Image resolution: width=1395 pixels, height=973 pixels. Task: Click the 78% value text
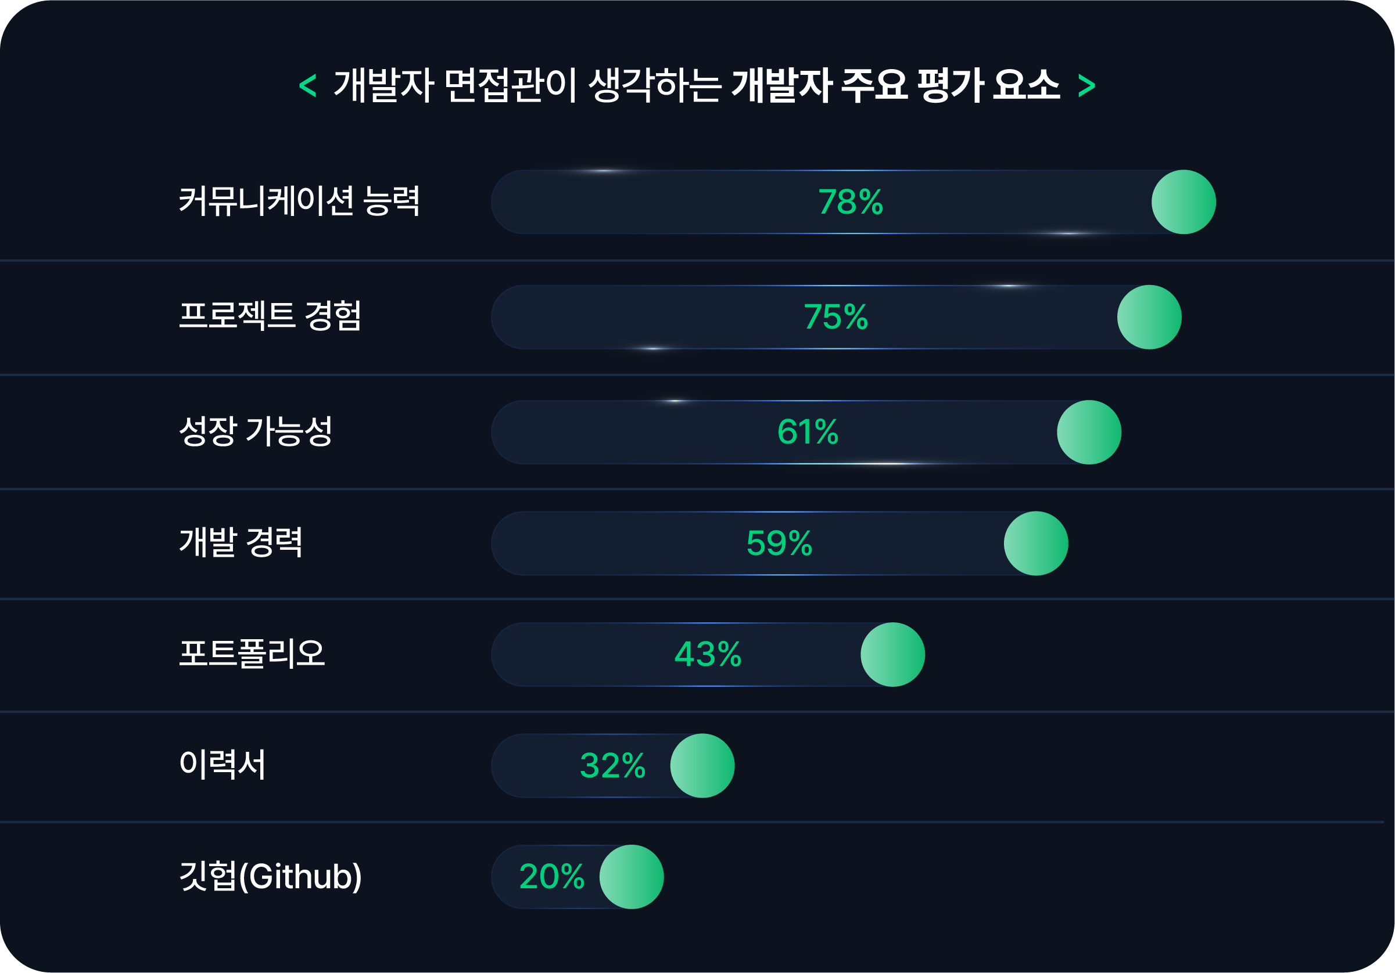850,201
